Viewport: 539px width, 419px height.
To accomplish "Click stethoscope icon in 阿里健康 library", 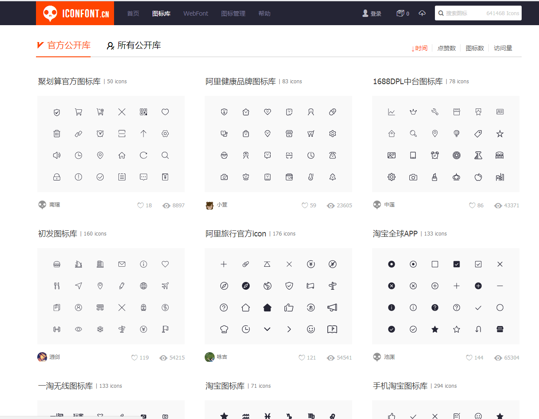I will click(224, 134).
